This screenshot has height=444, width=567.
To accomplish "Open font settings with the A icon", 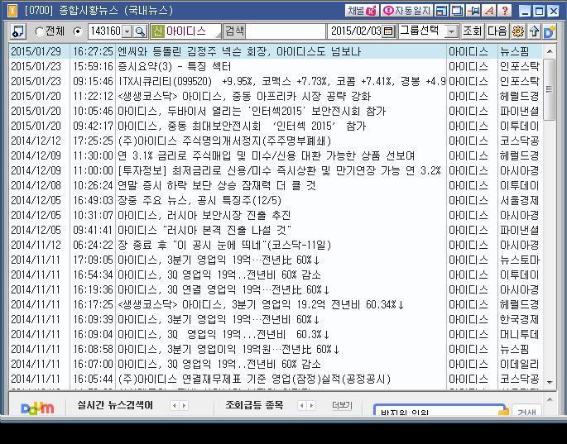I will click(x=489, y=11).
